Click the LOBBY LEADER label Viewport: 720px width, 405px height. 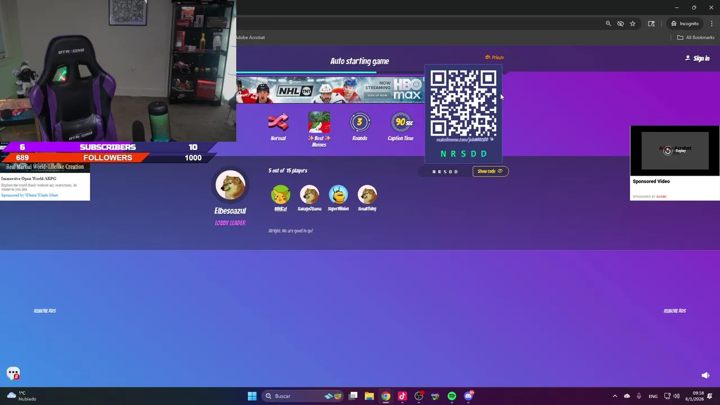[230, 223]
